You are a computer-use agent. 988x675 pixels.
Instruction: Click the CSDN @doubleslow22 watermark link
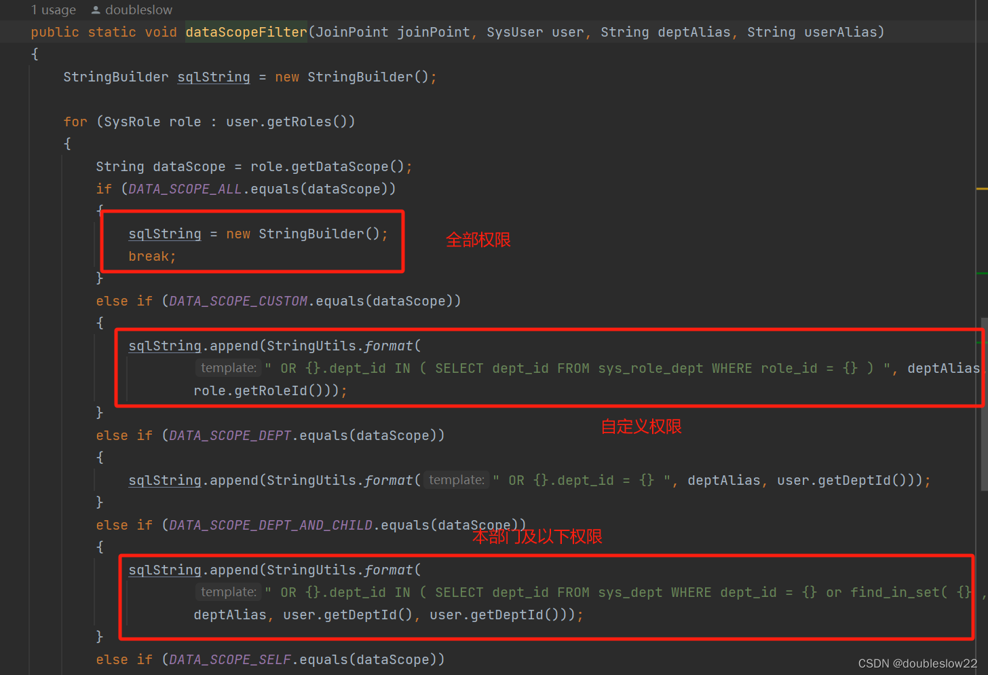pos(917,663)
